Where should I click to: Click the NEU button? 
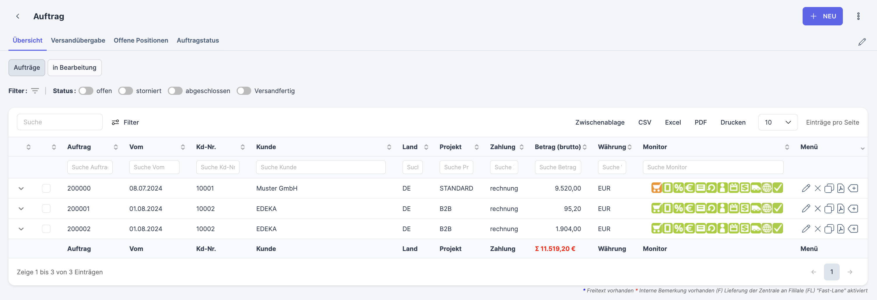[822, 16]
